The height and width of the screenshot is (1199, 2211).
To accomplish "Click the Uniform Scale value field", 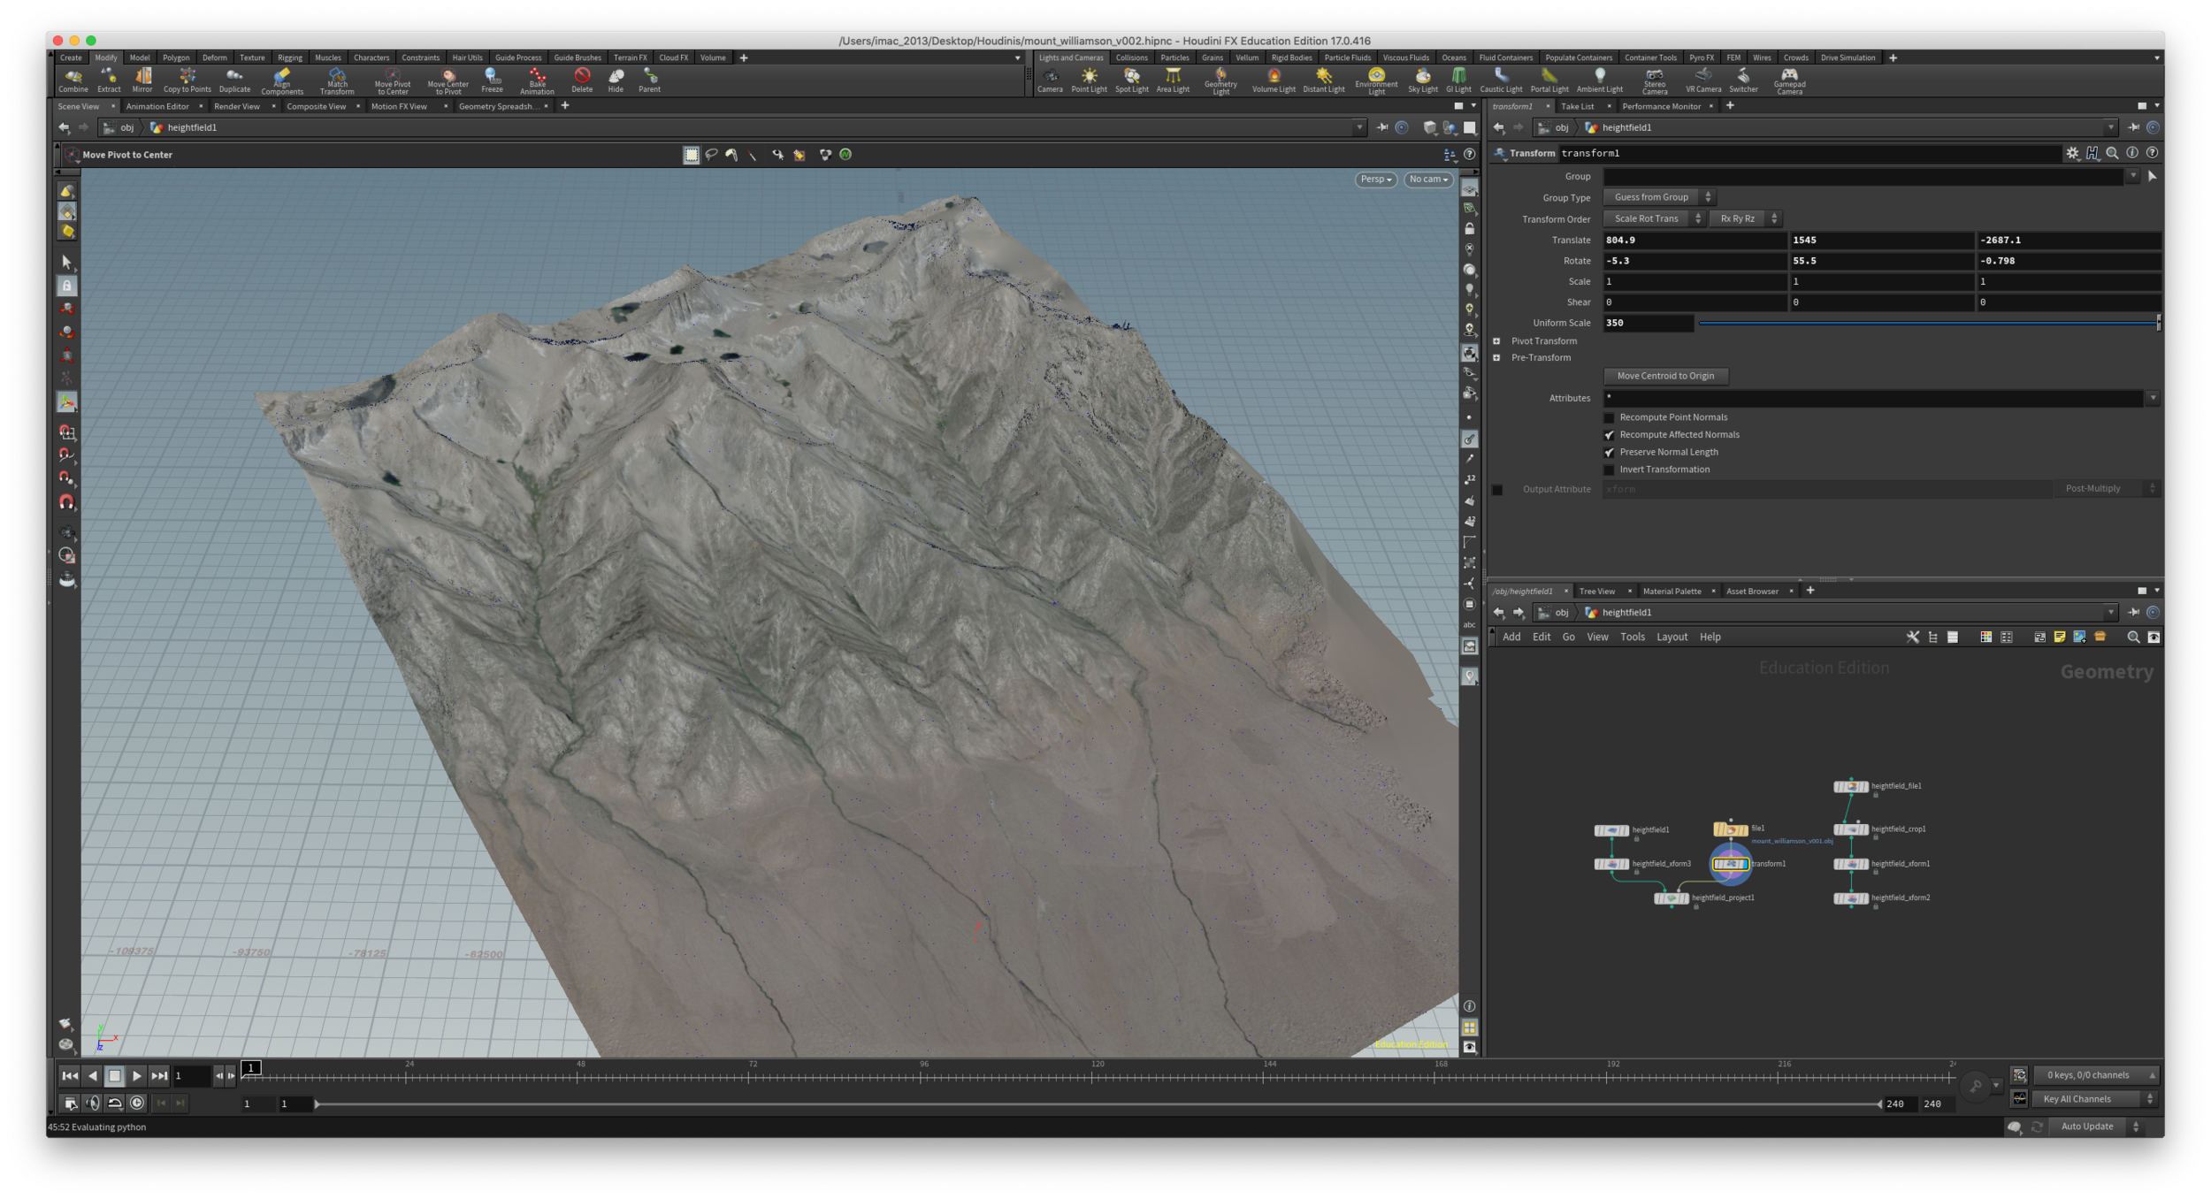I will coord(1648,324).
